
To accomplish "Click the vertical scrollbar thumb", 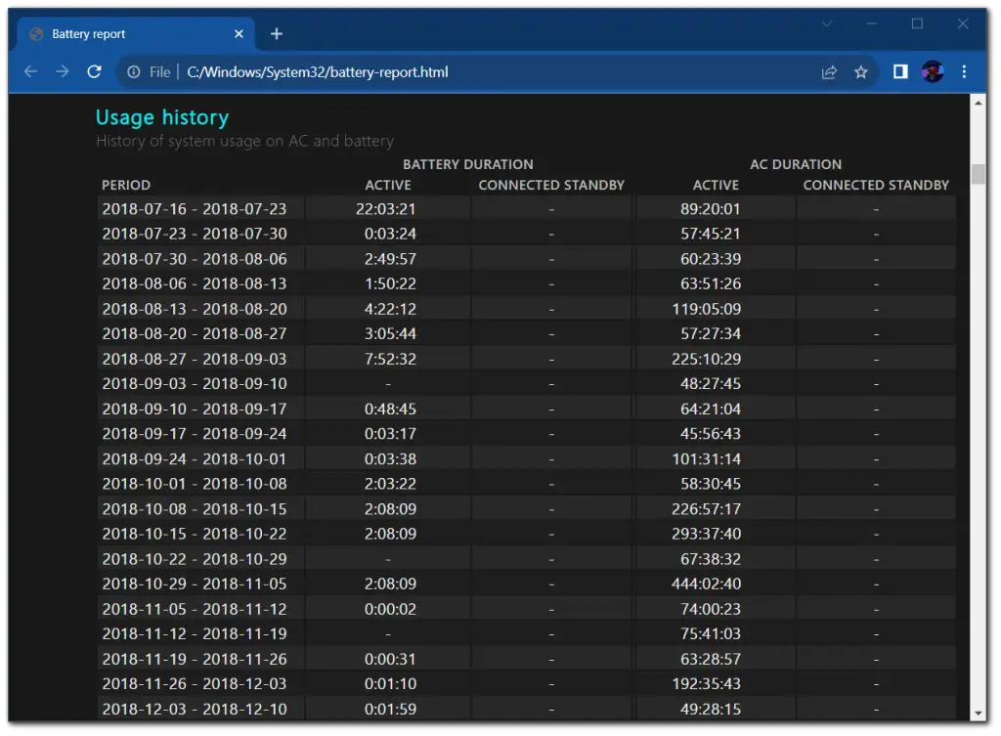I will point(978,174).
